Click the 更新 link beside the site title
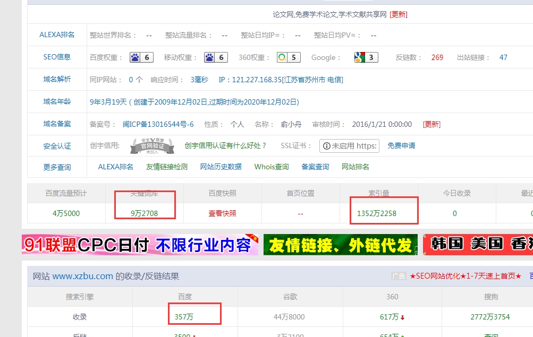Screen dimensions: 533x337 click(x=398, y=14)
